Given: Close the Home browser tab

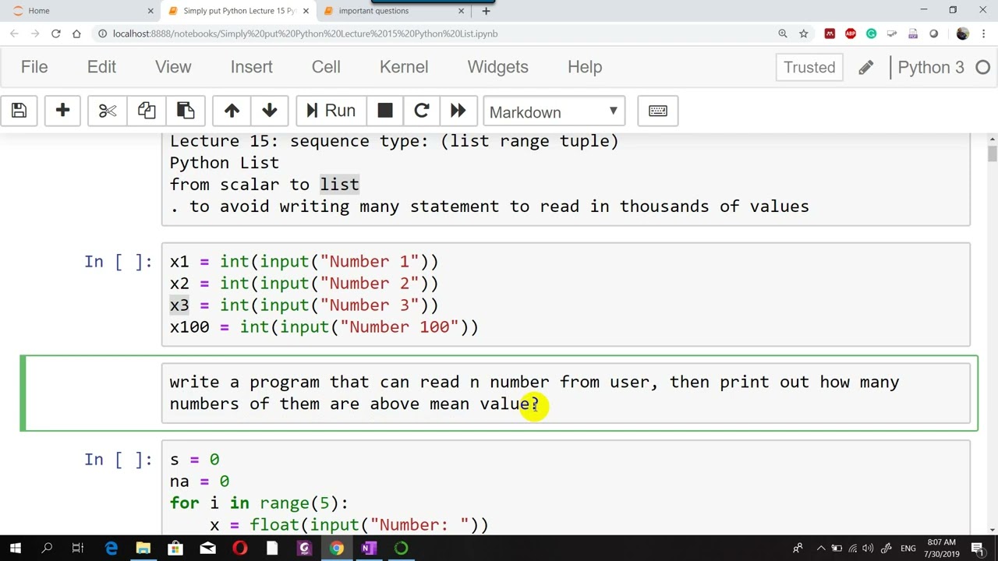Looking at the screenshot, I should (151, 11).
